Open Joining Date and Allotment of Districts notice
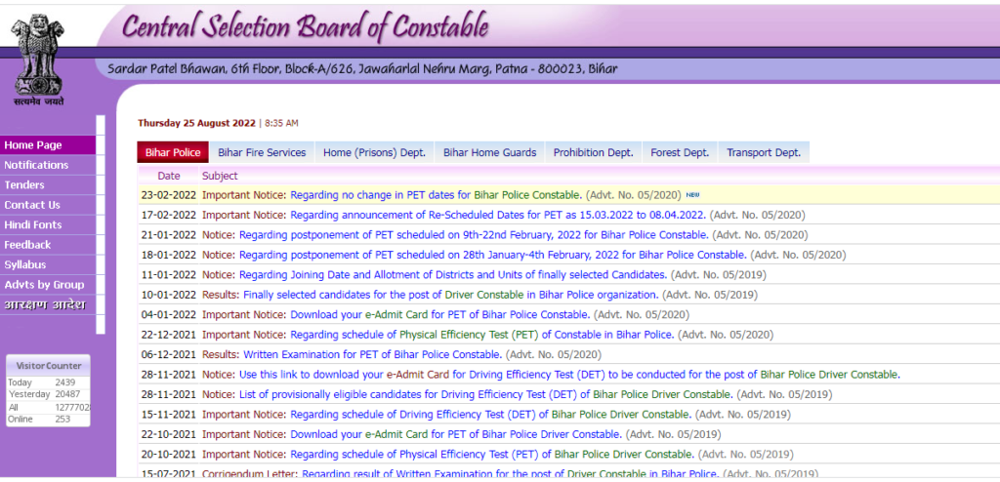This screenshot has height=482, width=1000. click(x=453, y=275)
